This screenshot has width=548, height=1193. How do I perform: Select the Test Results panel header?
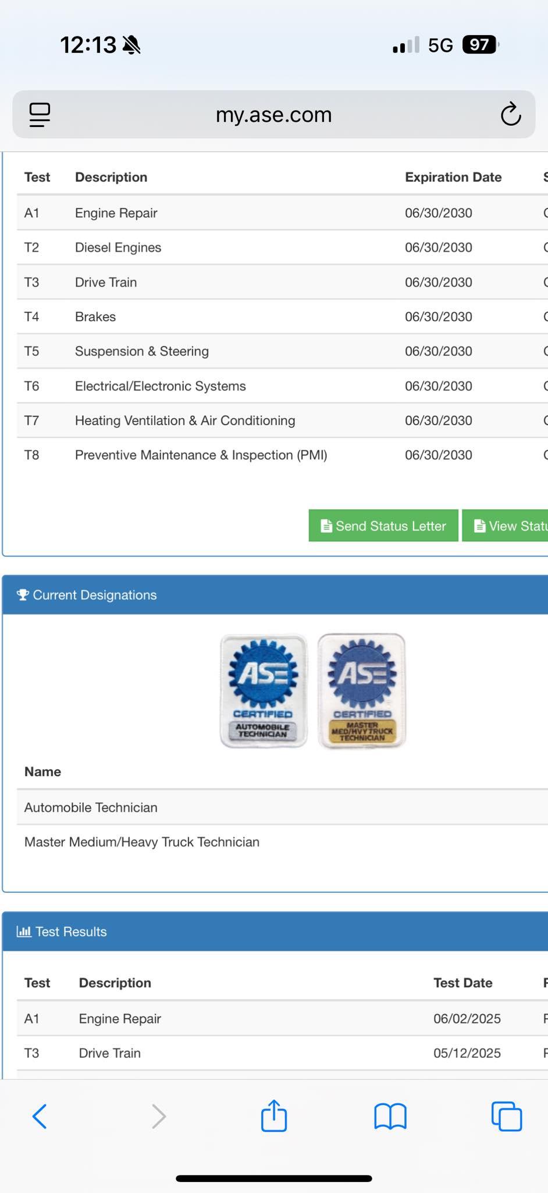click(x=275, y=931)
